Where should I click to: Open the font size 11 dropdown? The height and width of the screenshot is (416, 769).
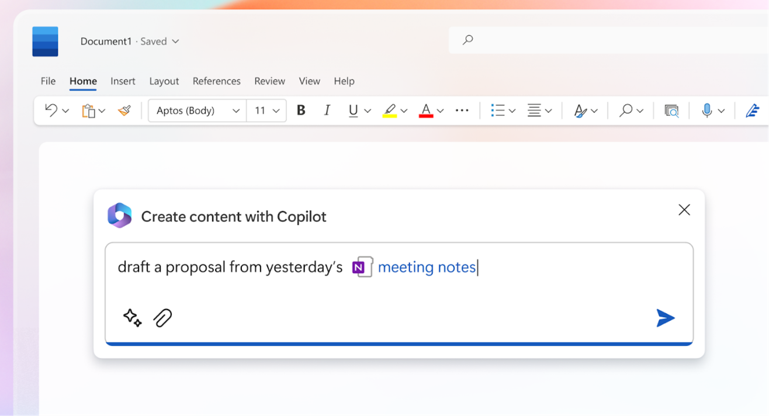click(x=266, y=110)
